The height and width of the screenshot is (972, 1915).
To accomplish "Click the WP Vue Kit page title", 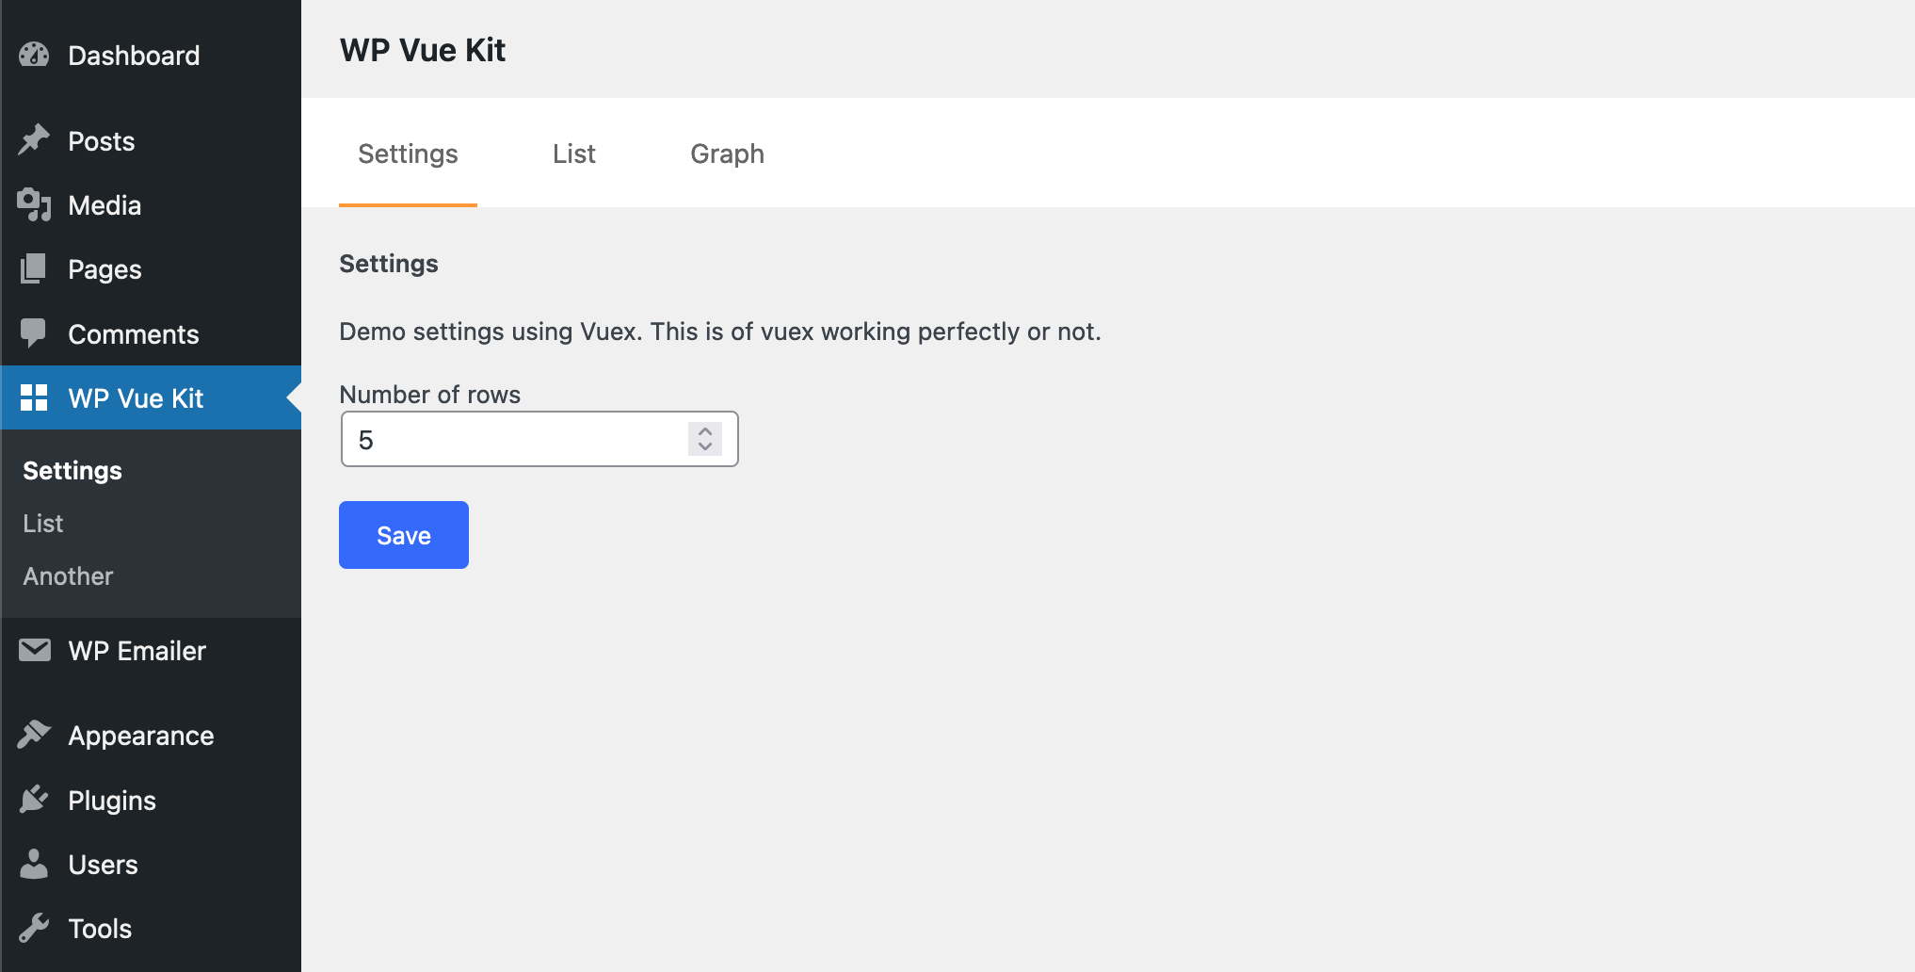I will 423,50.
